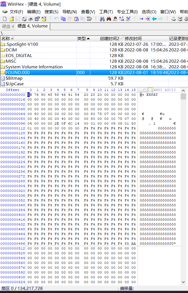Click the New file toolbar icon
This screenshot has height=293, width=188.
5,19
